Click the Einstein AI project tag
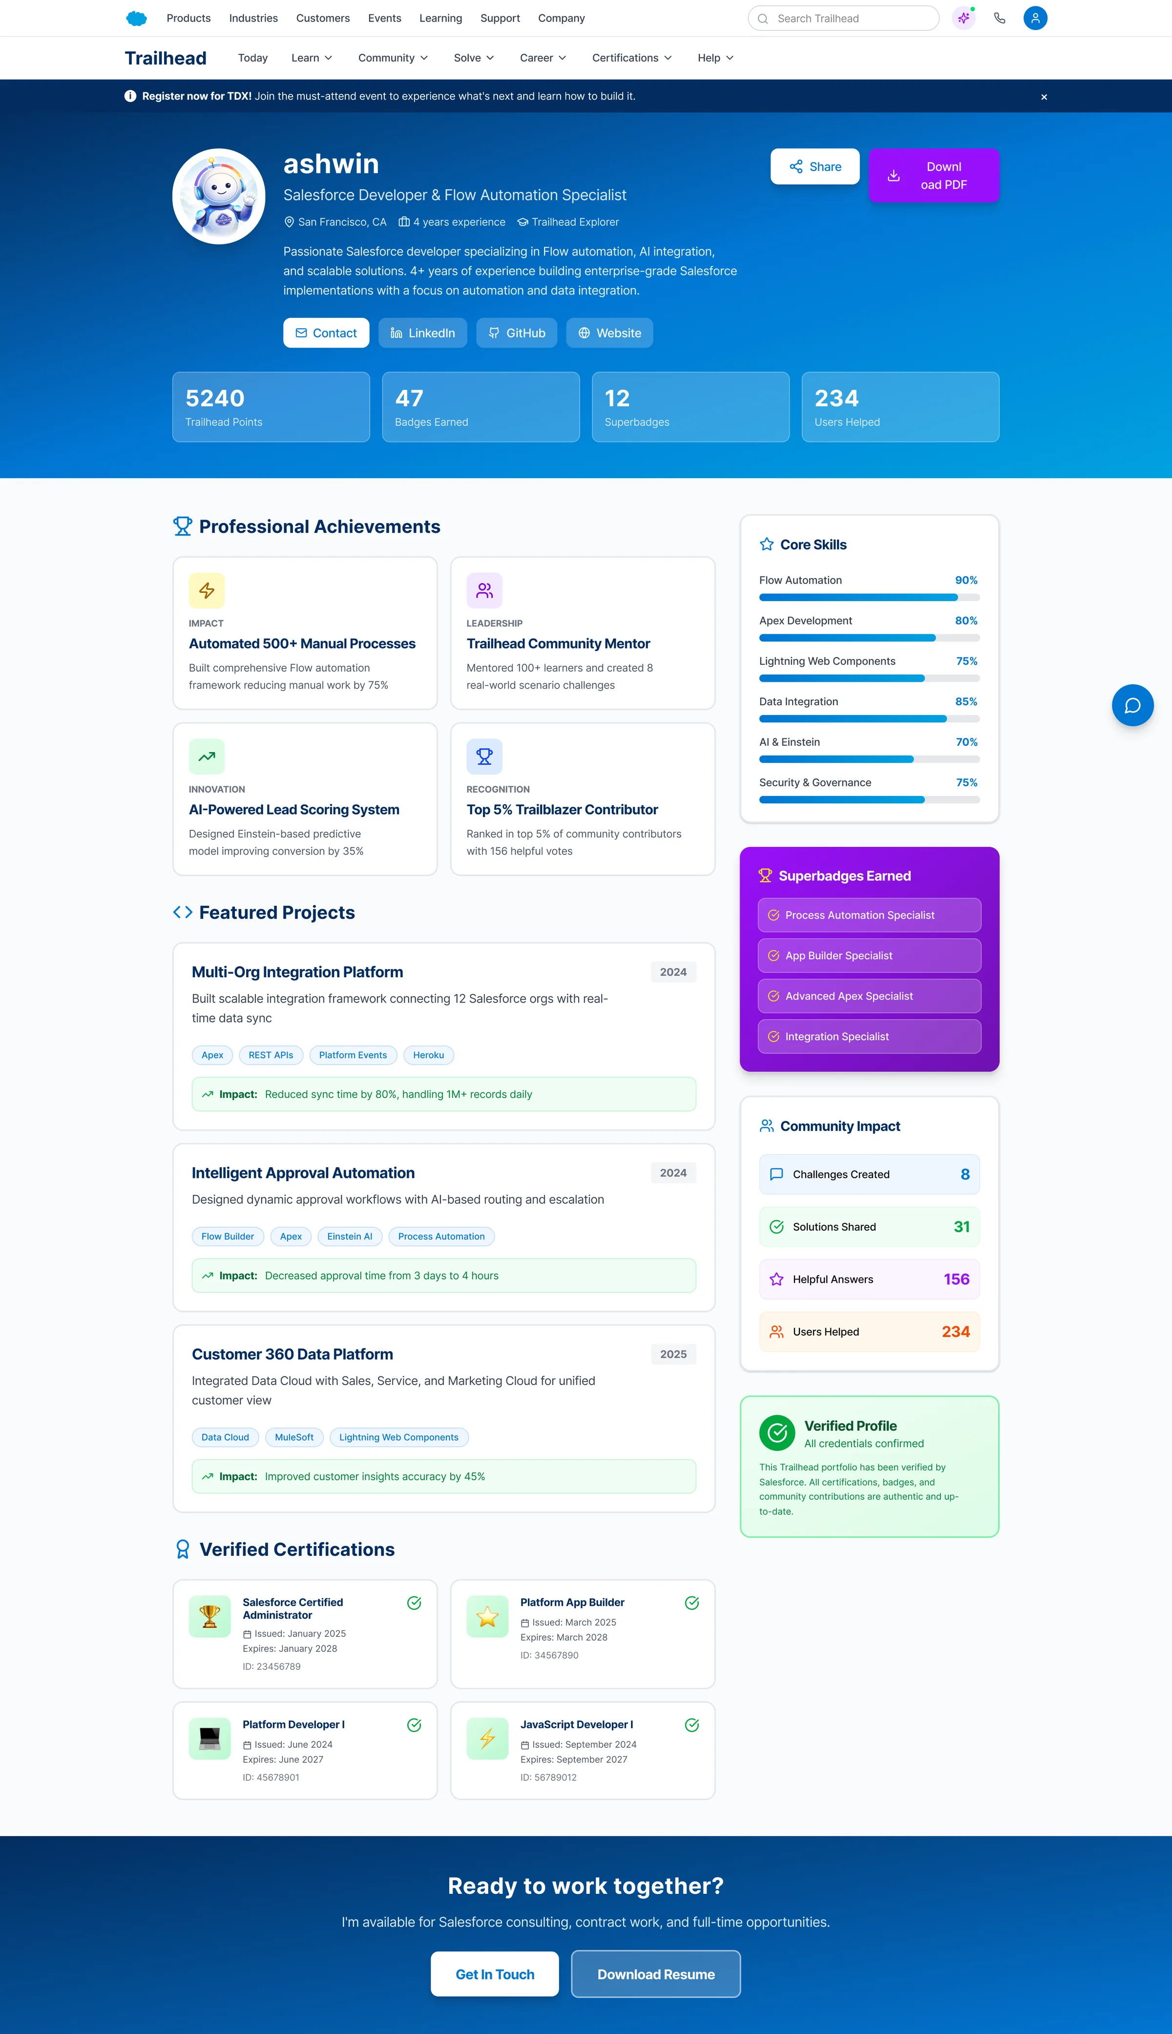This screenshot has height=2034, width=1172. 350,1237
